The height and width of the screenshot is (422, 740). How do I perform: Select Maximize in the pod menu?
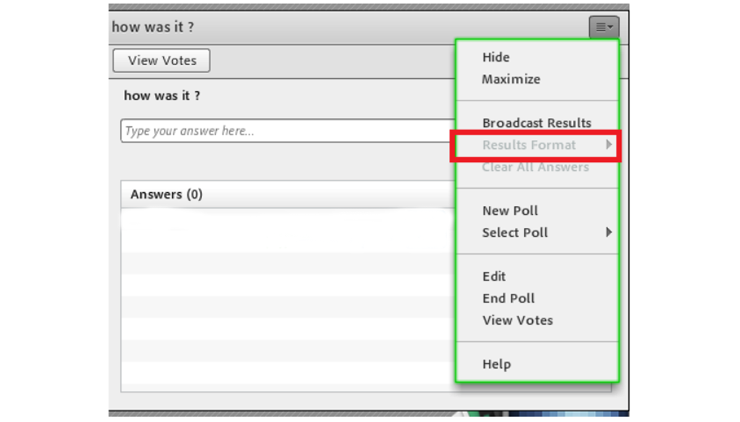[x=511, y=79]
